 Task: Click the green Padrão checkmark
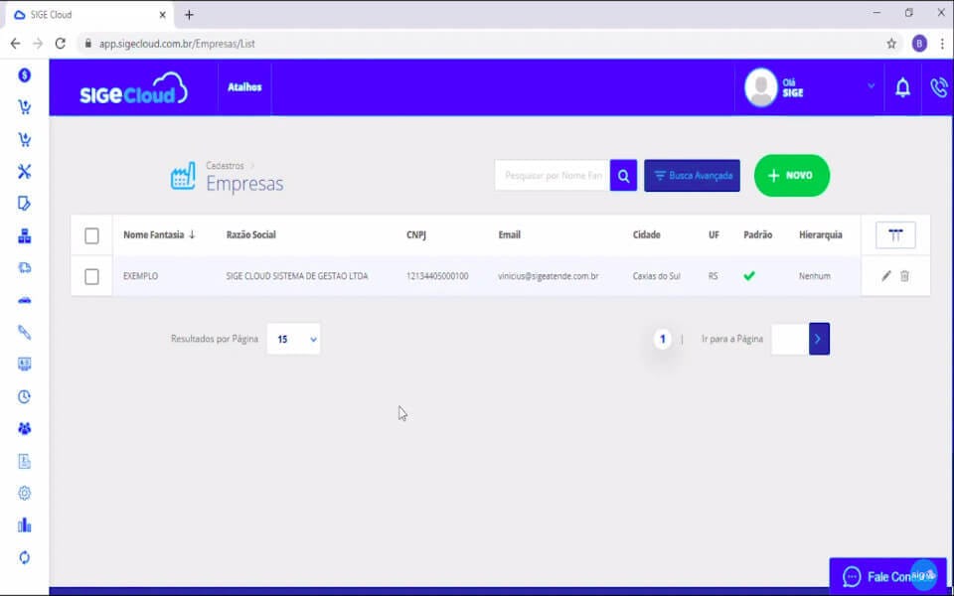[x=749, y=275]
